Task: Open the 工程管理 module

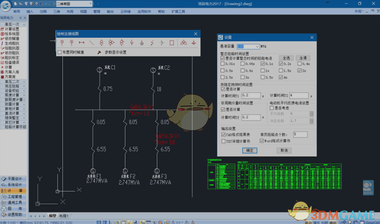Action: point(13,197)
